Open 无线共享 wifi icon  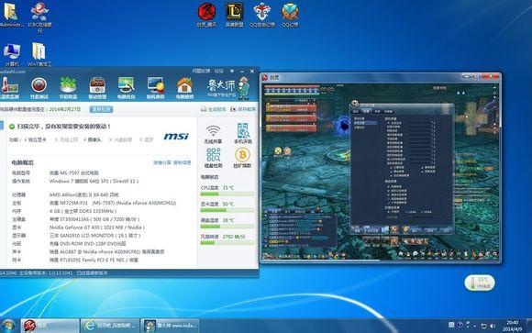(213, 134)
